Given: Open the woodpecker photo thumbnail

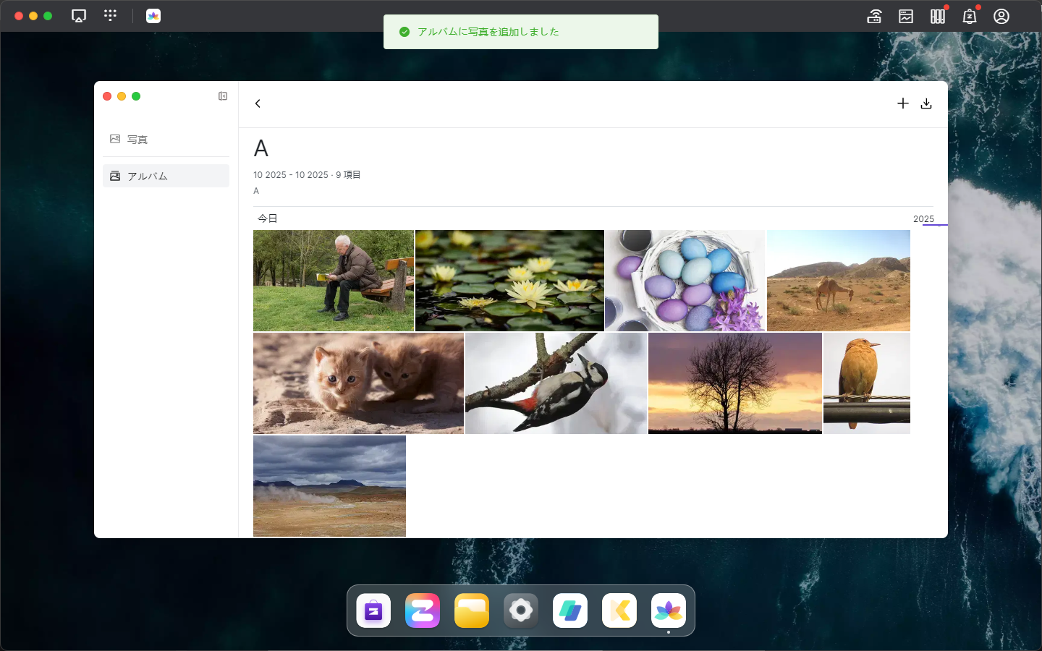Looking at the screenshot, I should 556,383.
